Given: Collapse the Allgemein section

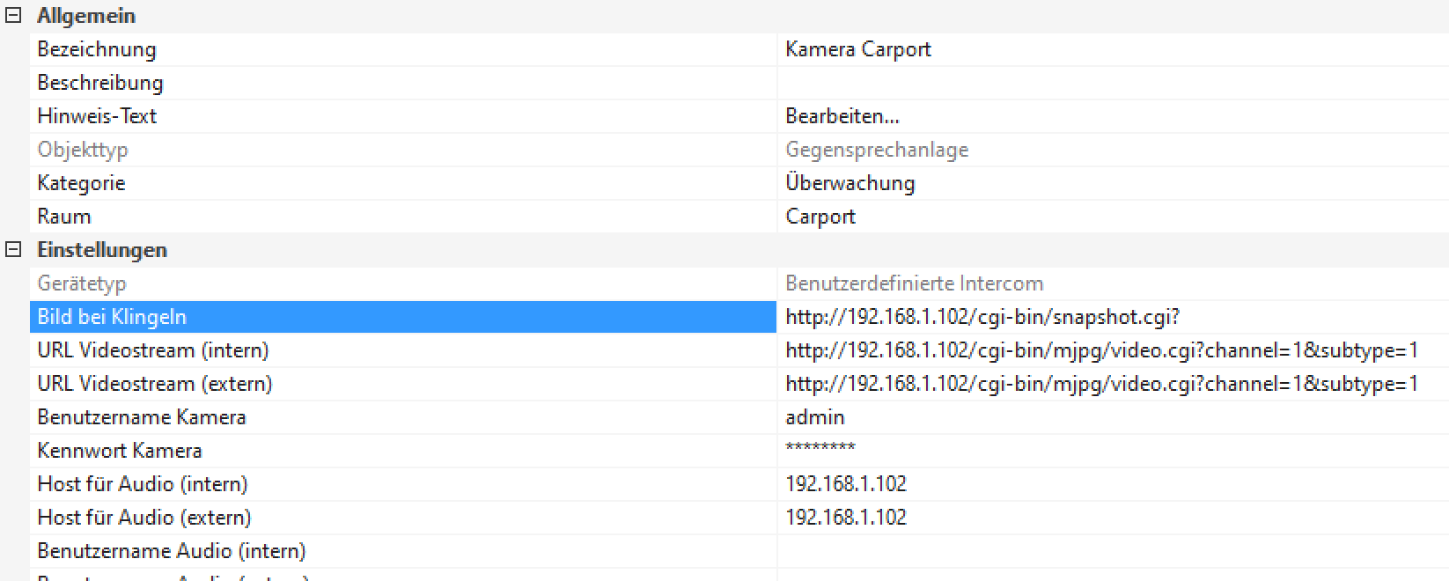Looking at the screenshot, I should coord(13,16).
